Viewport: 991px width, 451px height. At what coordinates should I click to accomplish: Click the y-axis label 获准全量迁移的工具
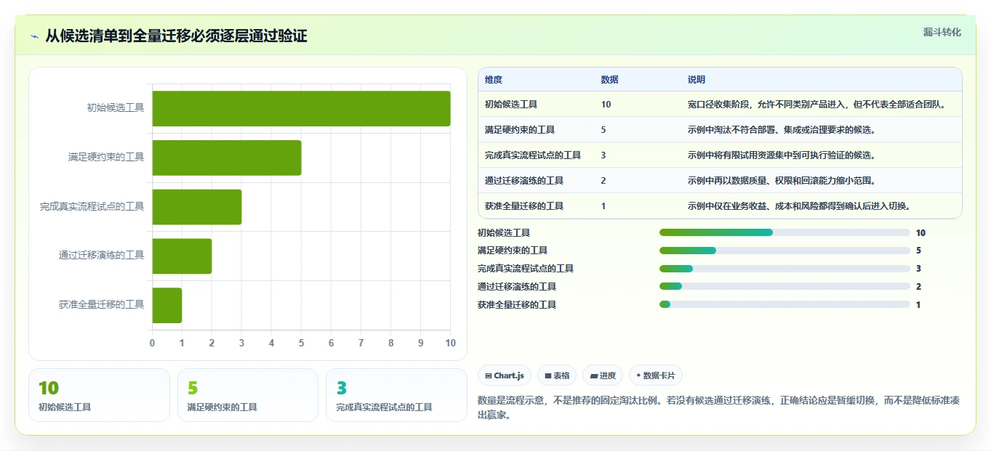(102, 305)
